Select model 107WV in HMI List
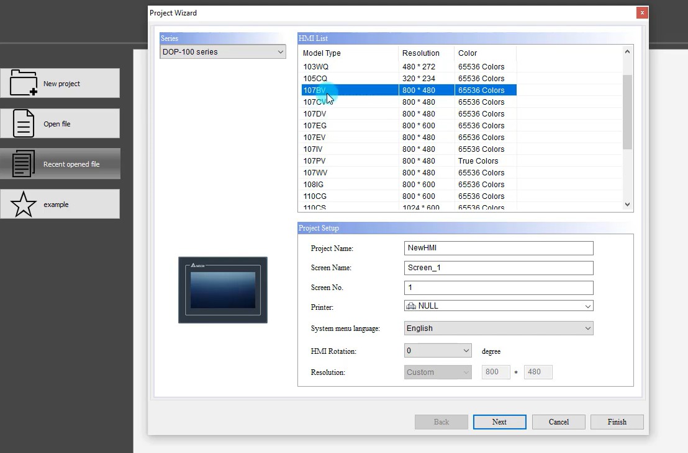This screenshot has height=453, width=688. pos(409,173)
